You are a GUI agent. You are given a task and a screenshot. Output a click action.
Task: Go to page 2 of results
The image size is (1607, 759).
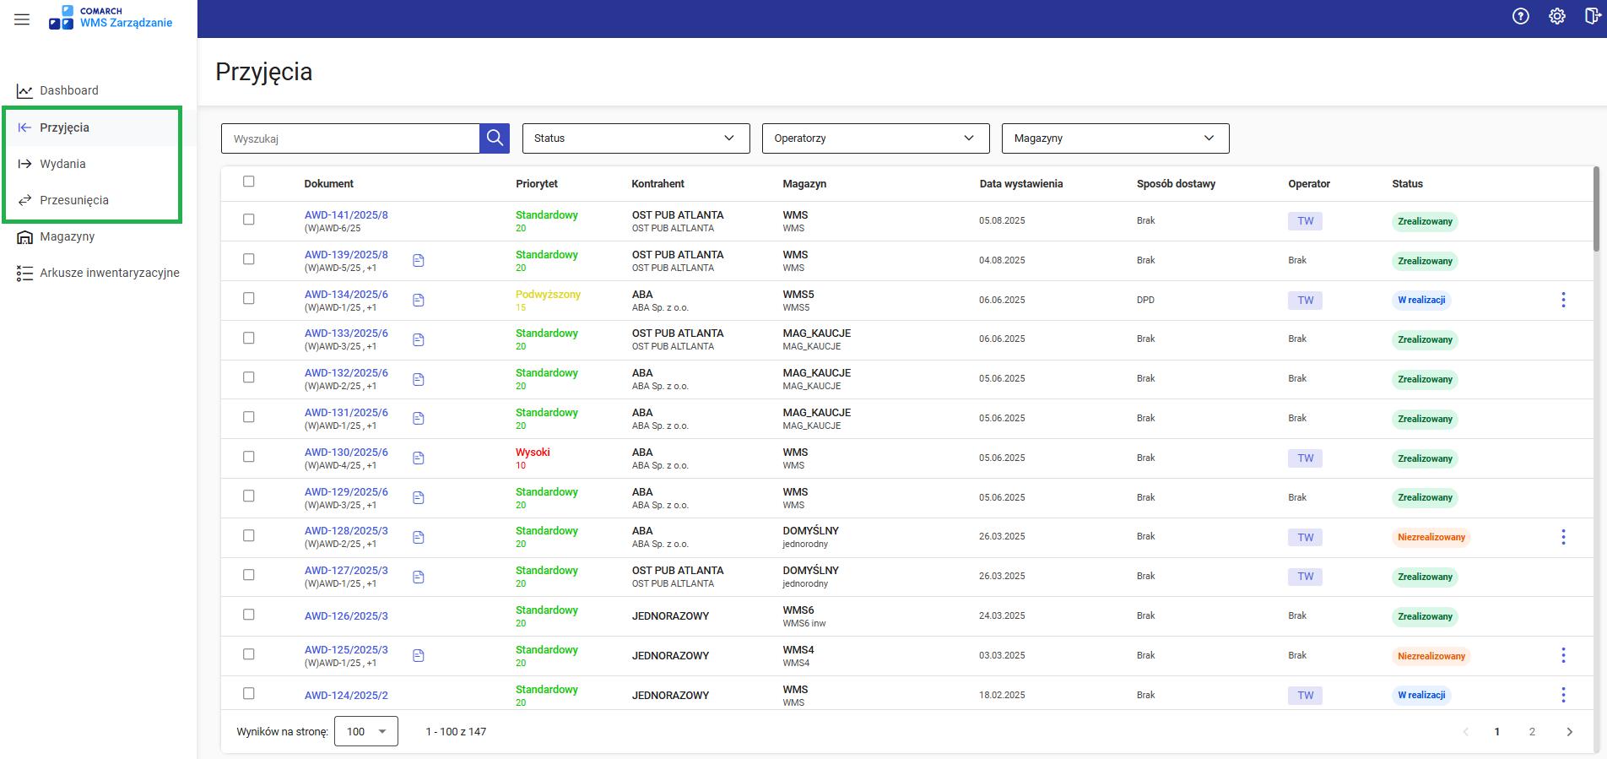[x=1532, y=732]
